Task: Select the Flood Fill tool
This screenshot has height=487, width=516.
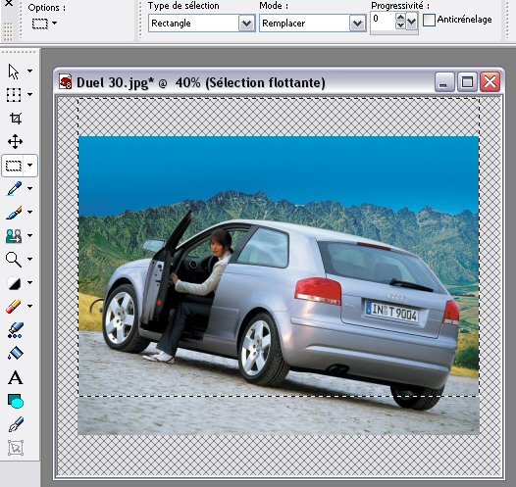Action: click(15, 354)
